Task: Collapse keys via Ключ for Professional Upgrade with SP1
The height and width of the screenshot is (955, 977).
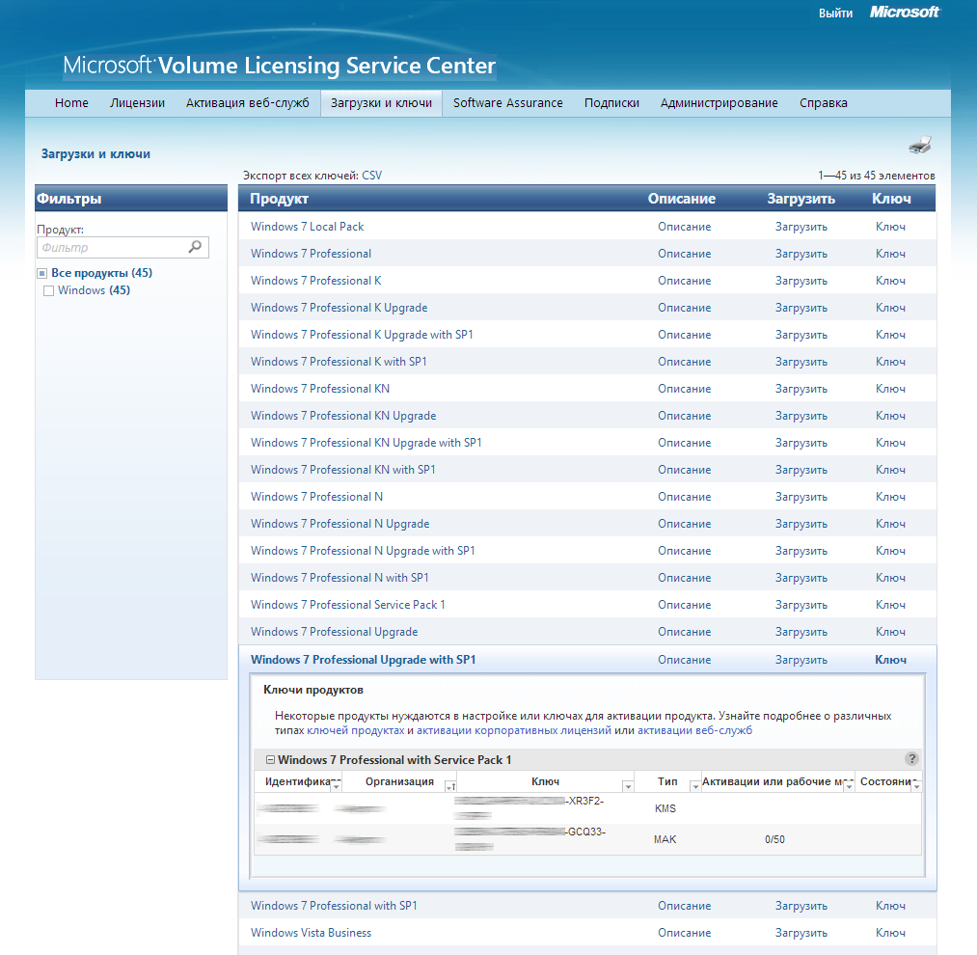Action: [x=890, y=660]
